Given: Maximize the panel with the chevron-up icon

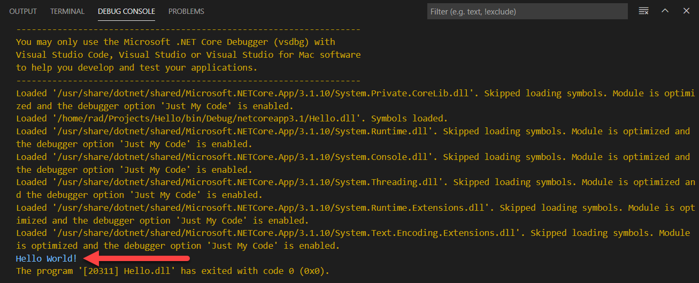Looking at the screenshot, I should point(665,11).
